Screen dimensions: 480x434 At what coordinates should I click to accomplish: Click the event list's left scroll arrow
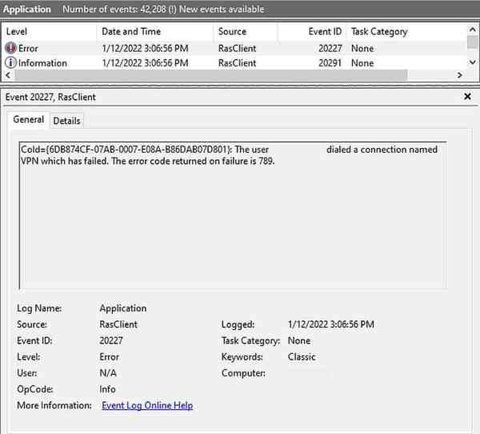click(x=8, y=75)
